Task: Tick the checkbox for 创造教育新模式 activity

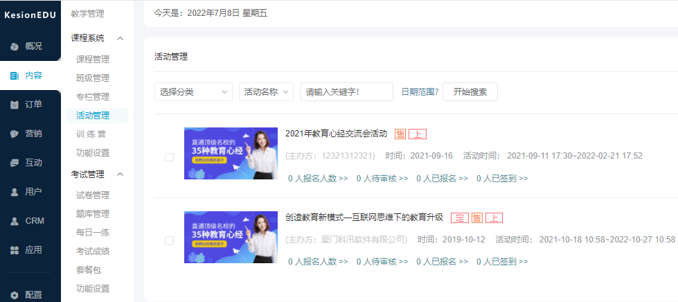Action: point(169,240)
